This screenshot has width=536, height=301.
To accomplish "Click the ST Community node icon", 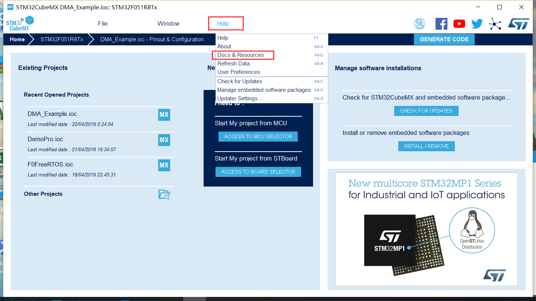I will pos(495,23).
